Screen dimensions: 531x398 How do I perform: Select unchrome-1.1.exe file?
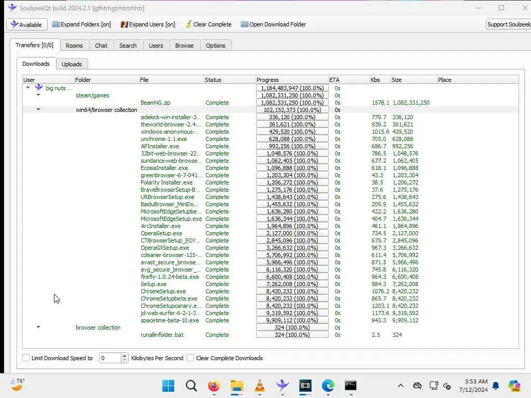(x=163, y=139)
